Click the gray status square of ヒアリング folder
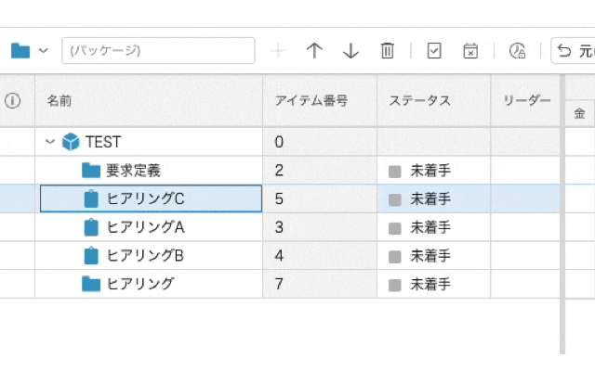Screen dimensions: 595x371 (394, 285)
